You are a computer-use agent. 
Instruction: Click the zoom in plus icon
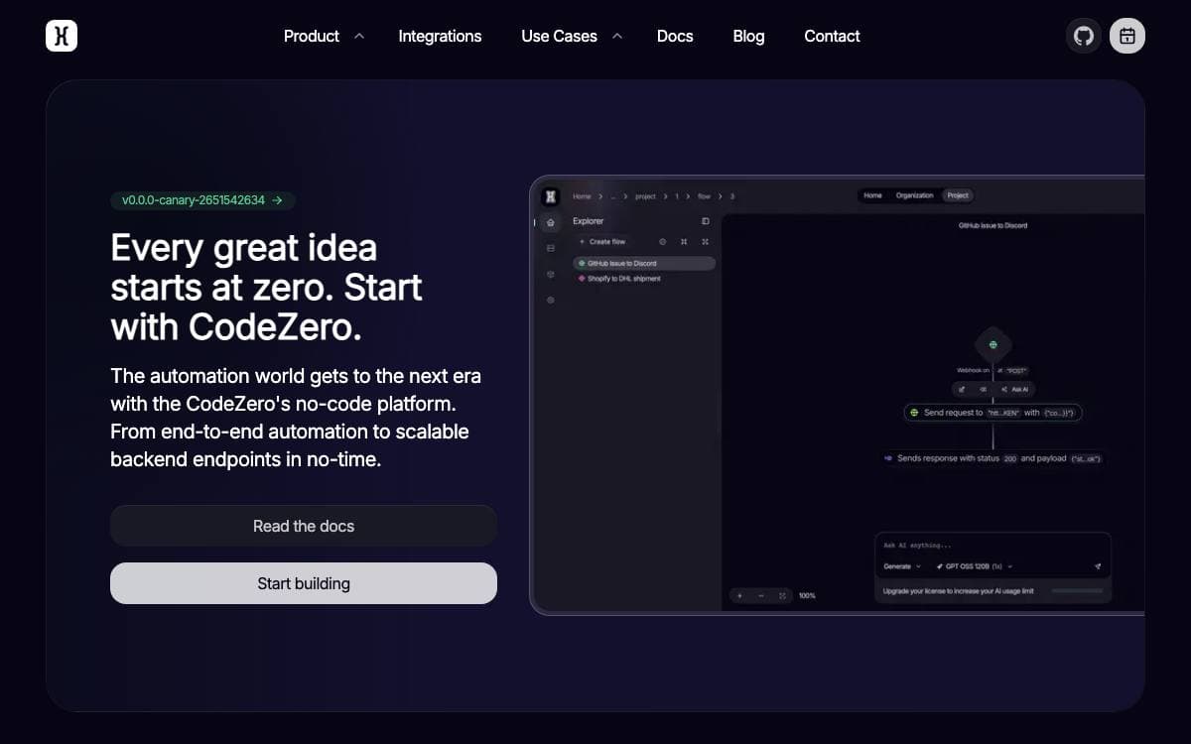pyautogui.click(x=738, y=595)
